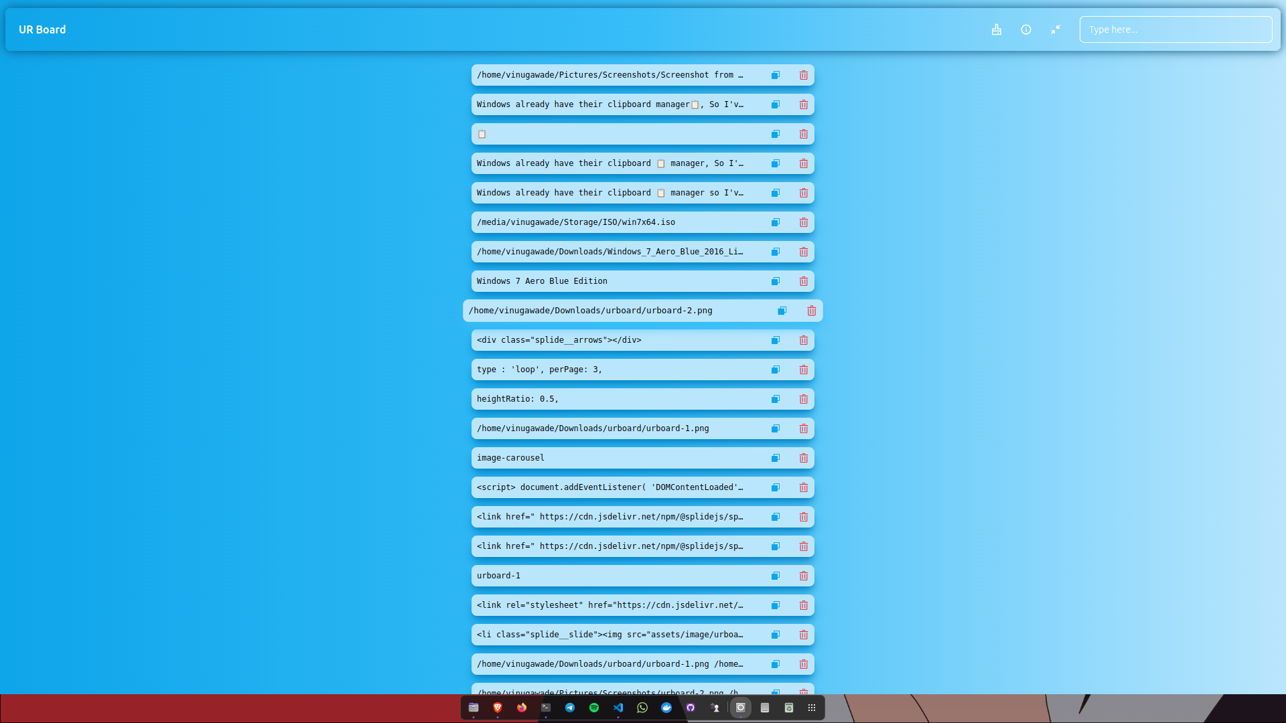Viewport: 1286px width, 723px height.
Task: Copy the "type : 'loop', perPage: 3," entry
Action: coord(776,370)
